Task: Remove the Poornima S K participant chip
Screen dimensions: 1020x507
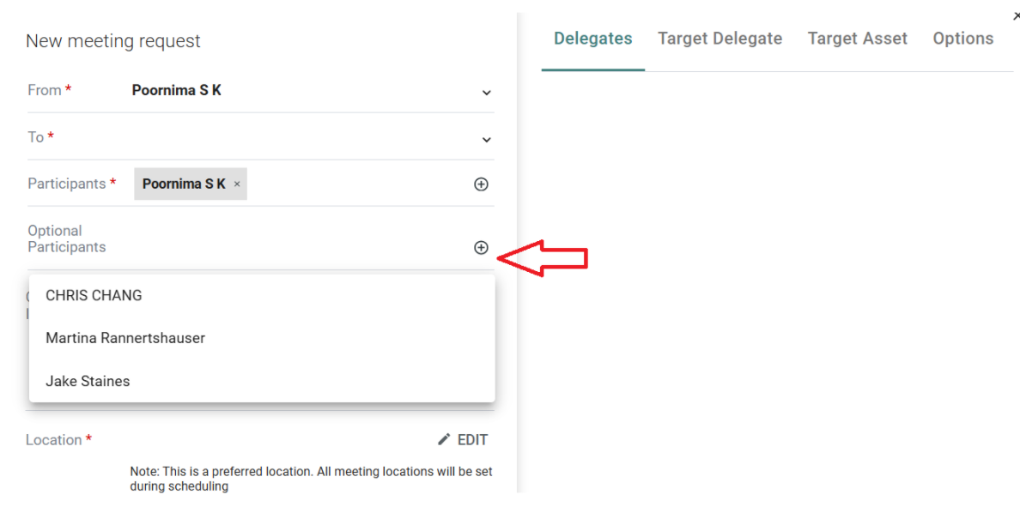Action: click(x=237, y=184)
